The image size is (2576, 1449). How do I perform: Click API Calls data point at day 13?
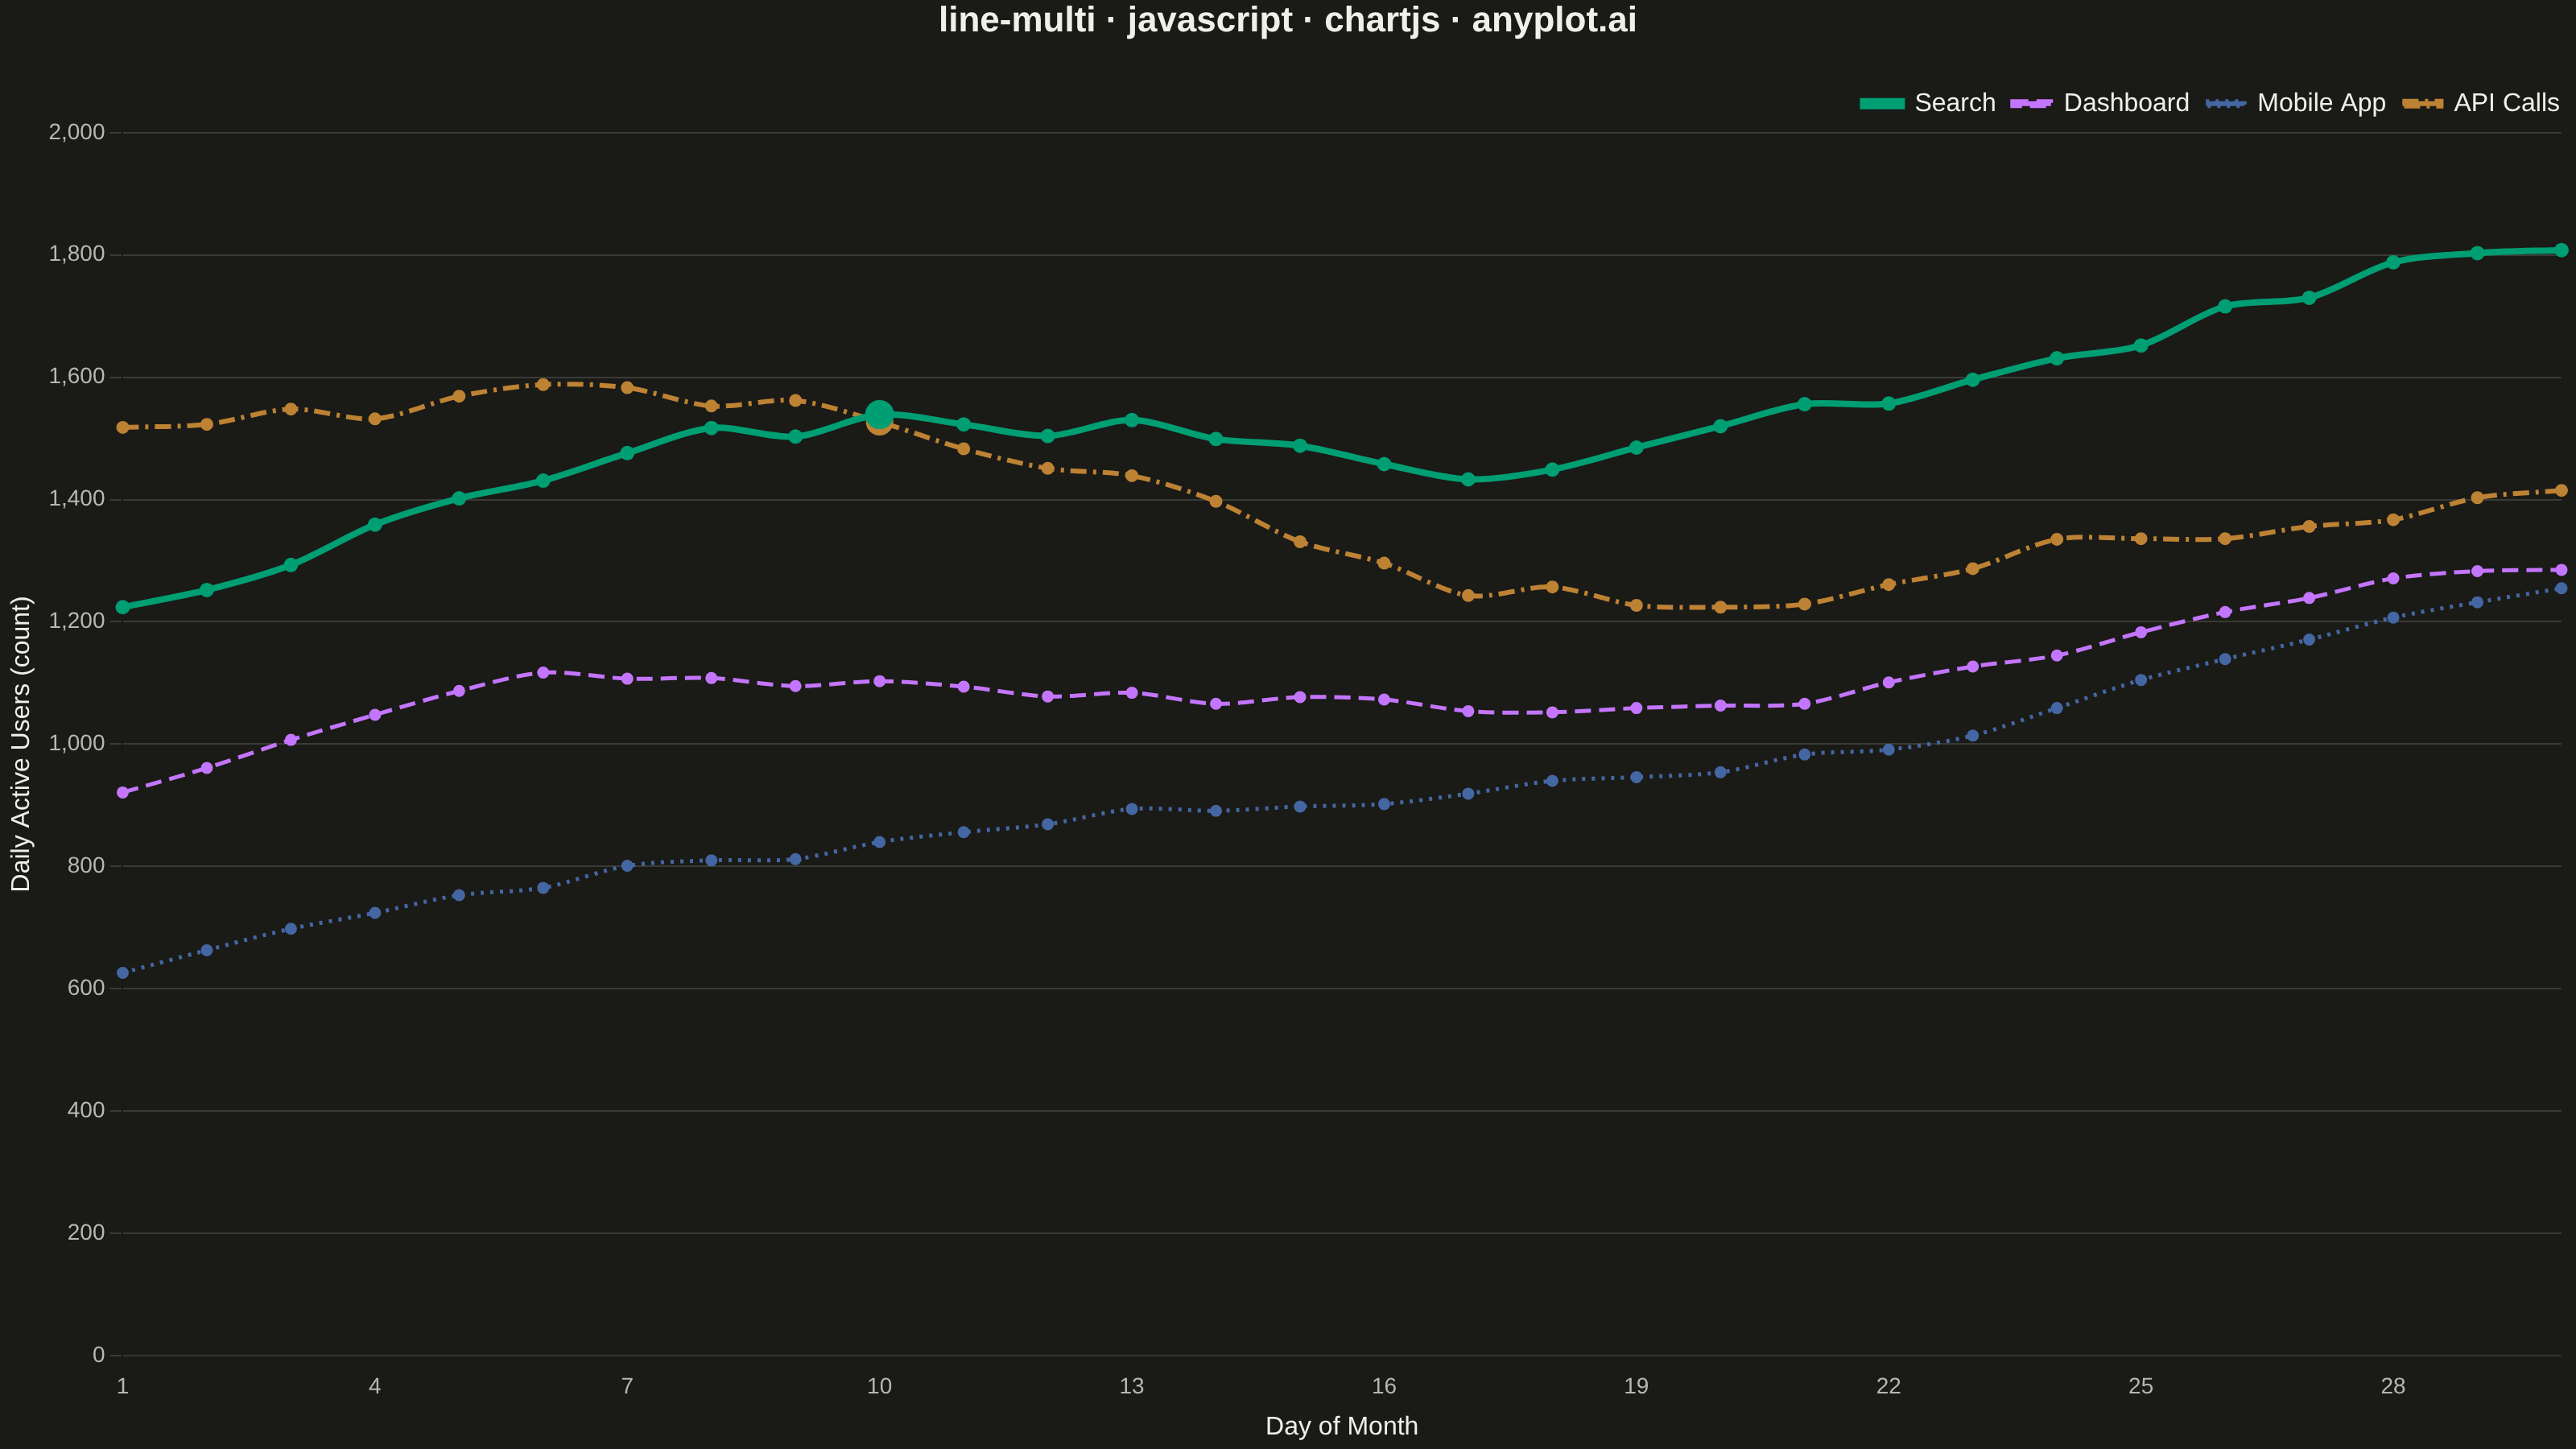click(x=1132, y=476)
